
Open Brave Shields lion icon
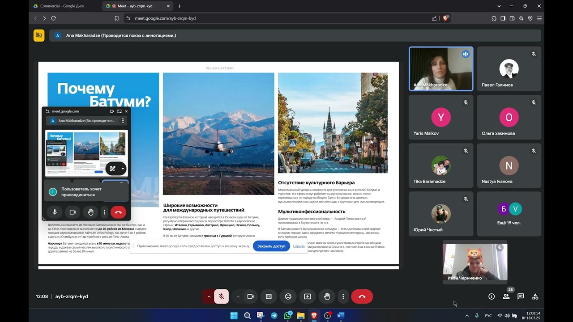point(445,18)
